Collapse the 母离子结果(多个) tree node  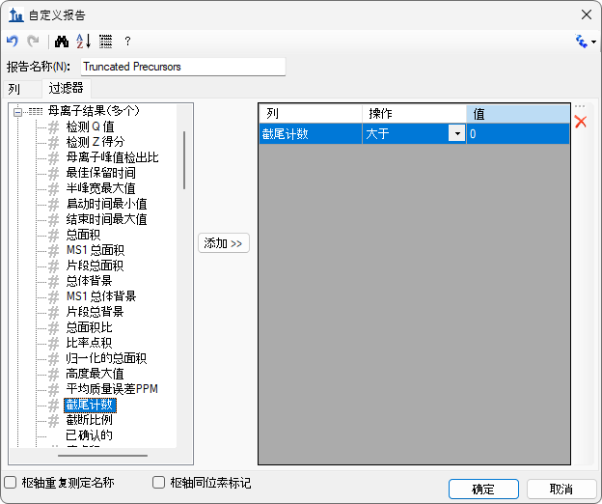(x=18, y=111)
